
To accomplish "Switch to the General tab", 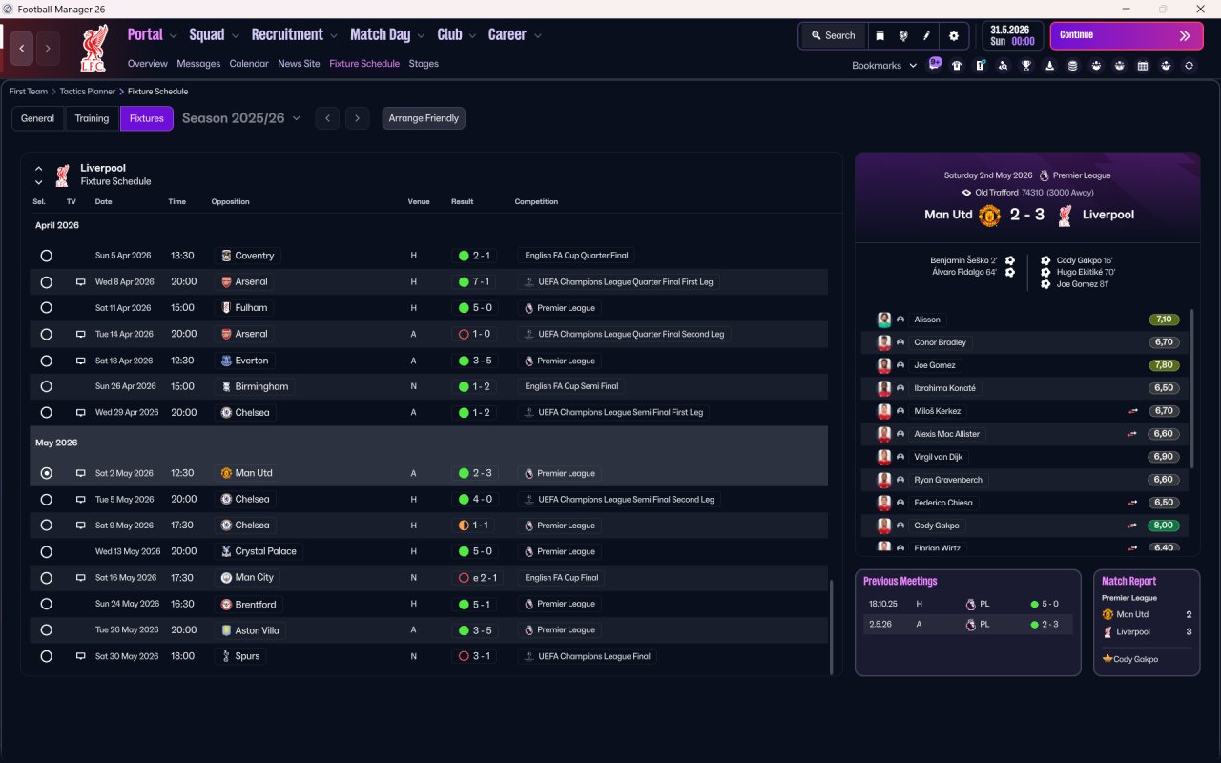I will tap(38, 118).
